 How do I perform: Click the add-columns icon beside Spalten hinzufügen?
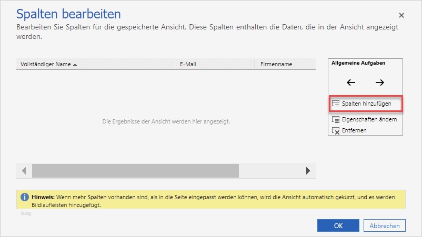336,104
